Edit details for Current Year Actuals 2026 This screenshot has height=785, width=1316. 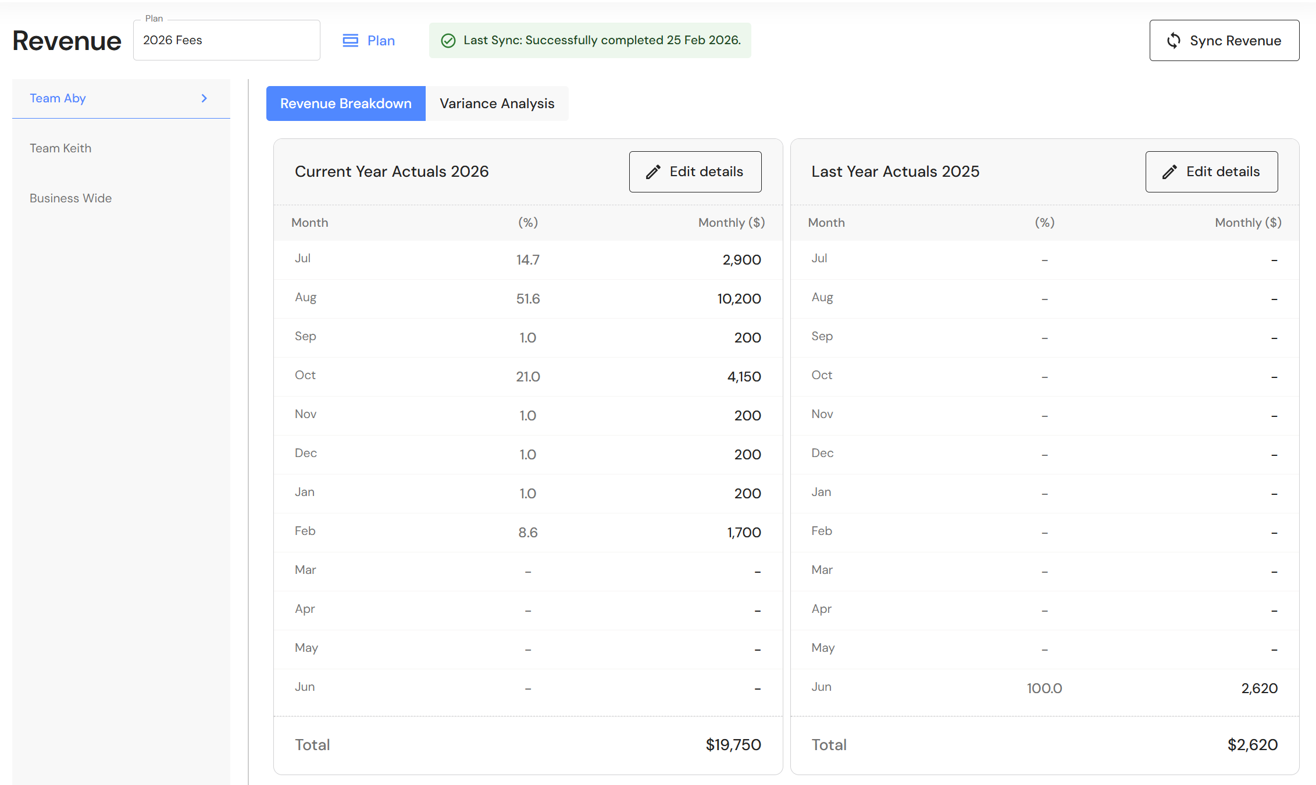pos(695,172)
